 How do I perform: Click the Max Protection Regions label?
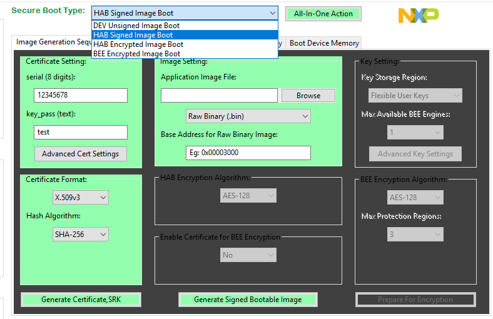pyautogui.click(x=401, y=216)
